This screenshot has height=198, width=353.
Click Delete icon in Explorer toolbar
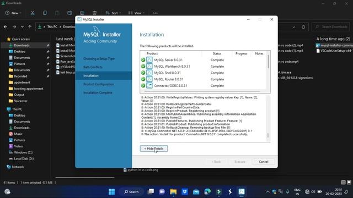pos(94,13)
